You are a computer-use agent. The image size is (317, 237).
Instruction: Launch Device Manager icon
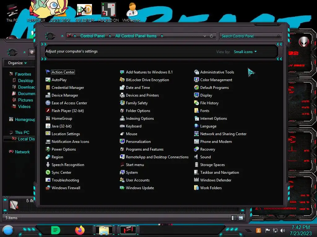(x=48, y=95)
